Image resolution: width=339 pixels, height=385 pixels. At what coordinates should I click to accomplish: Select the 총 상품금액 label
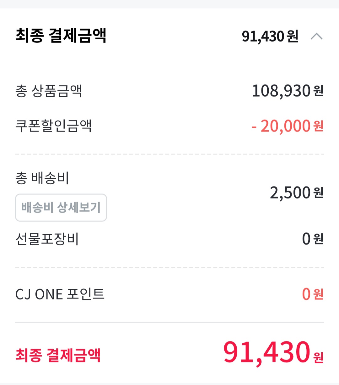pos(49,91)
